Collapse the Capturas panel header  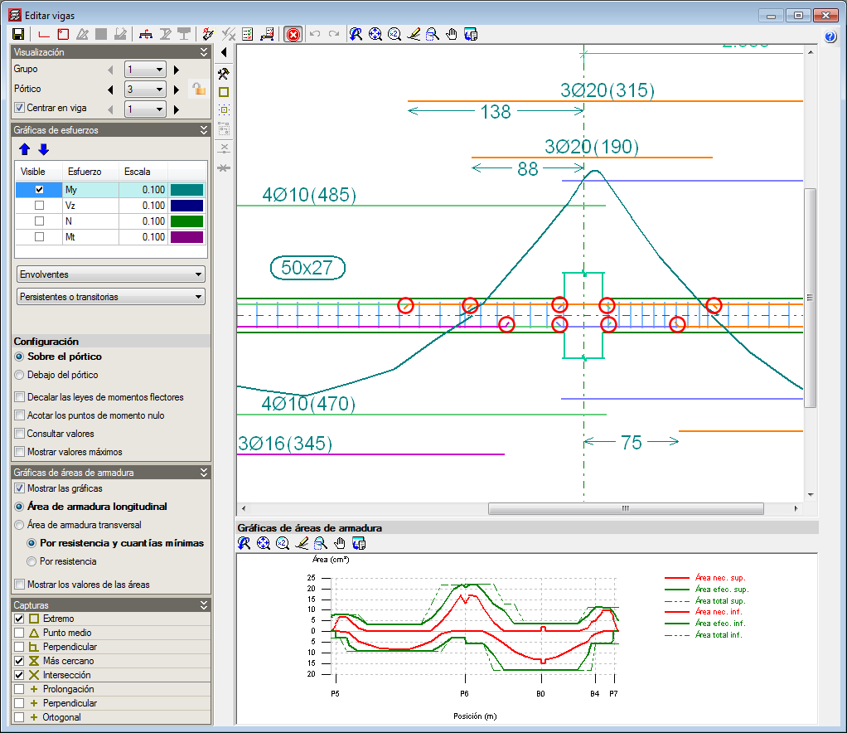click(204, 605)
